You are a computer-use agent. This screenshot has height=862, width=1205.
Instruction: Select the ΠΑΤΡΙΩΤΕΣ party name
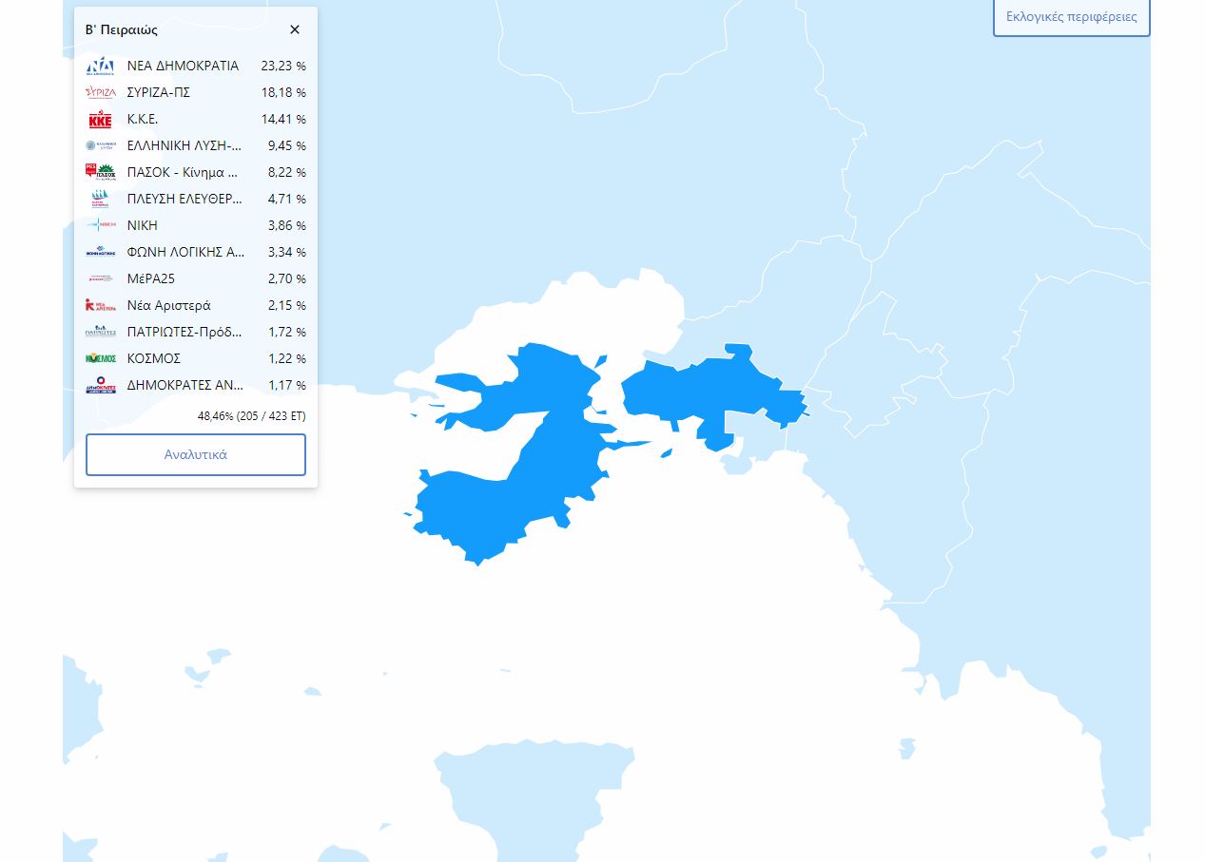tap(185, 332)
